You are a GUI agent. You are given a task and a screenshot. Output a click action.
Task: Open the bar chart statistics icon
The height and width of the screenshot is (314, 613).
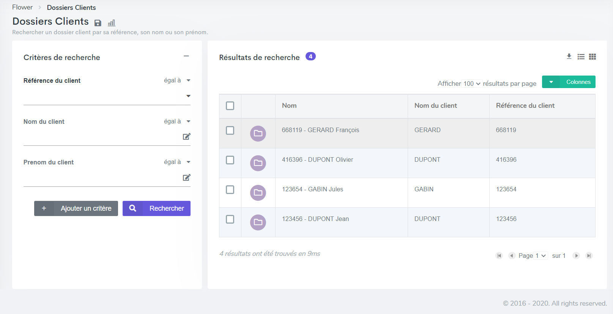click(x=111, y=23)
